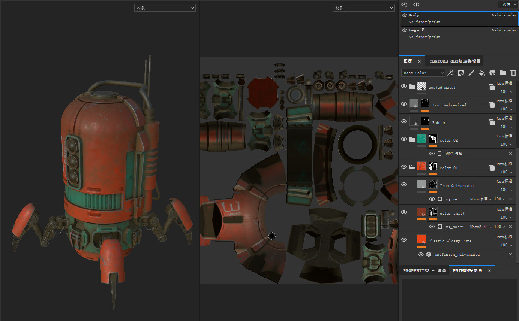Hide the coated metal layer

pyautogui.click(x=404, y=86)
